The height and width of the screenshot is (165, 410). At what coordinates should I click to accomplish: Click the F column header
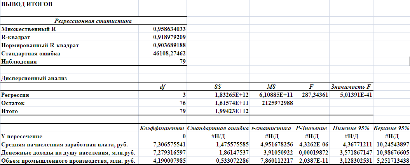(x=311, y=87)
